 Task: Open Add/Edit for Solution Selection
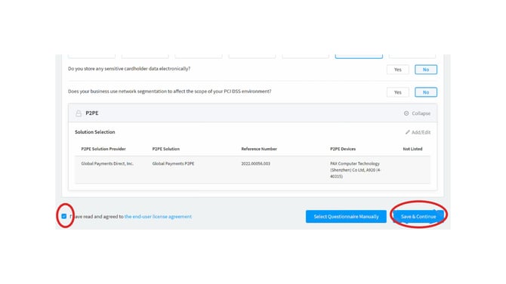coord(418,132)
